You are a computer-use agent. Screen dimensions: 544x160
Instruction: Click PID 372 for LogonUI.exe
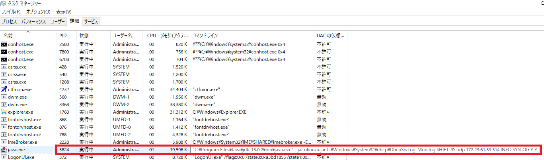coord(63,157)
